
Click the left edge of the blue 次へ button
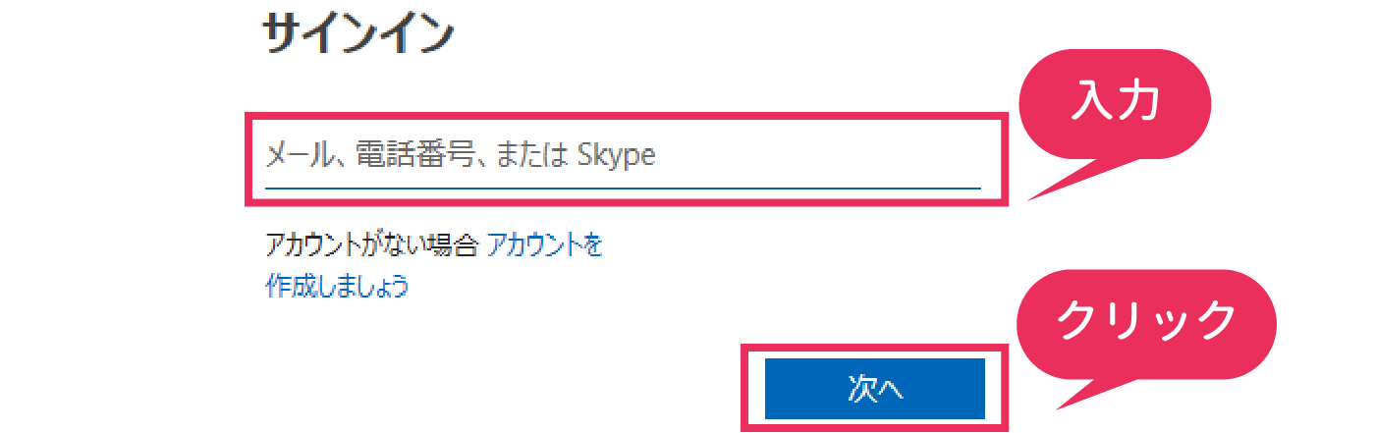point(772,389)
